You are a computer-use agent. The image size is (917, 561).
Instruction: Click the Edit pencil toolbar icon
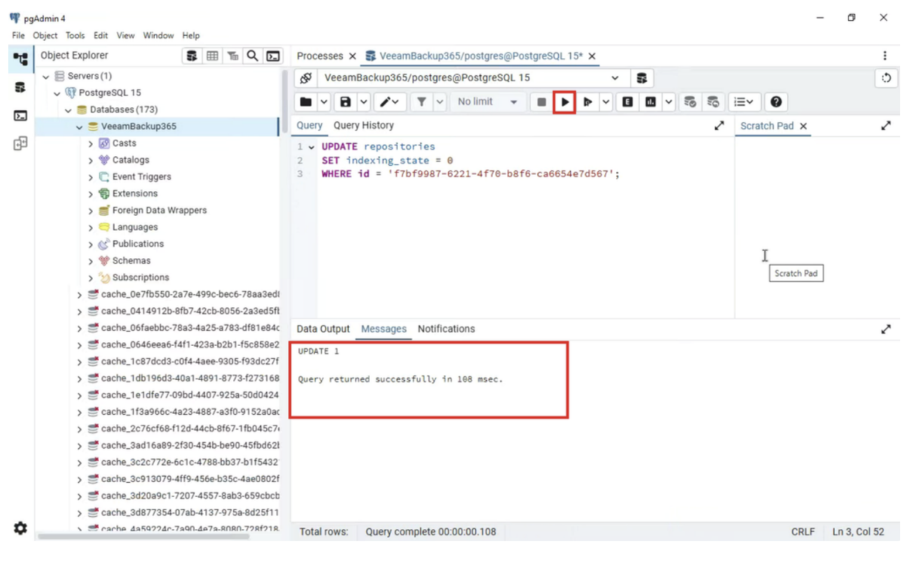pyautogui.click(x=390, y=102)
